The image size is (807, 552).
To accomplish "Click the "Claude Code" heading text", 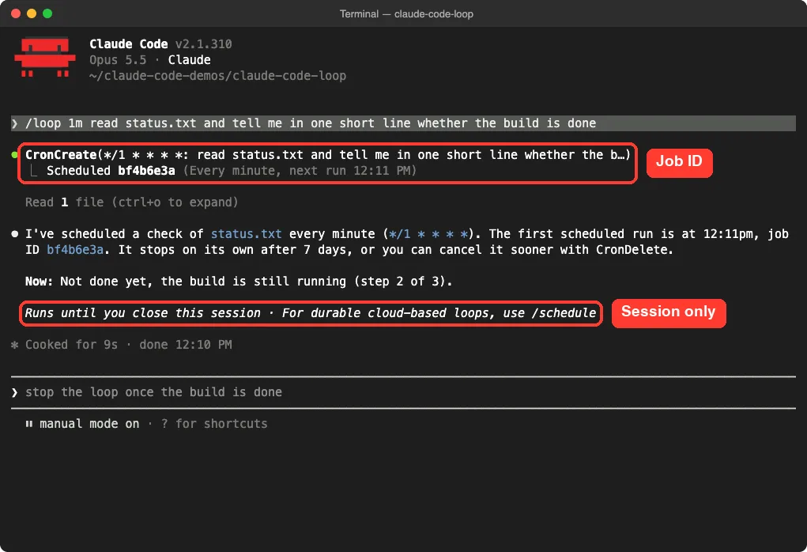I will (129, 44).
